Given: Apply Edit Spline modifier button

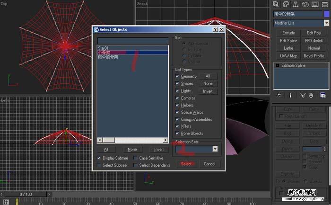Looking at the screenshot, I should coord(288,41).
